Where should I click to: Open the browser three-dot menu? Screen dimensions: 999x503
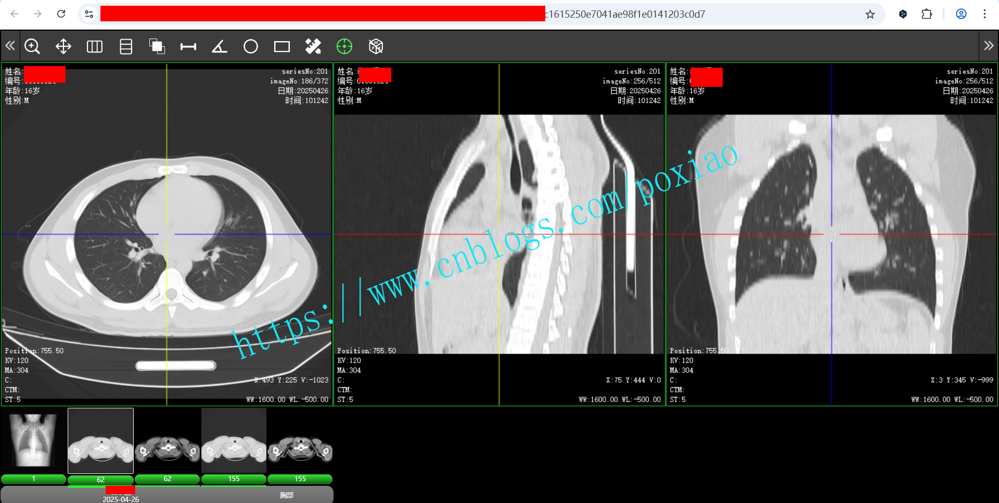984,15
